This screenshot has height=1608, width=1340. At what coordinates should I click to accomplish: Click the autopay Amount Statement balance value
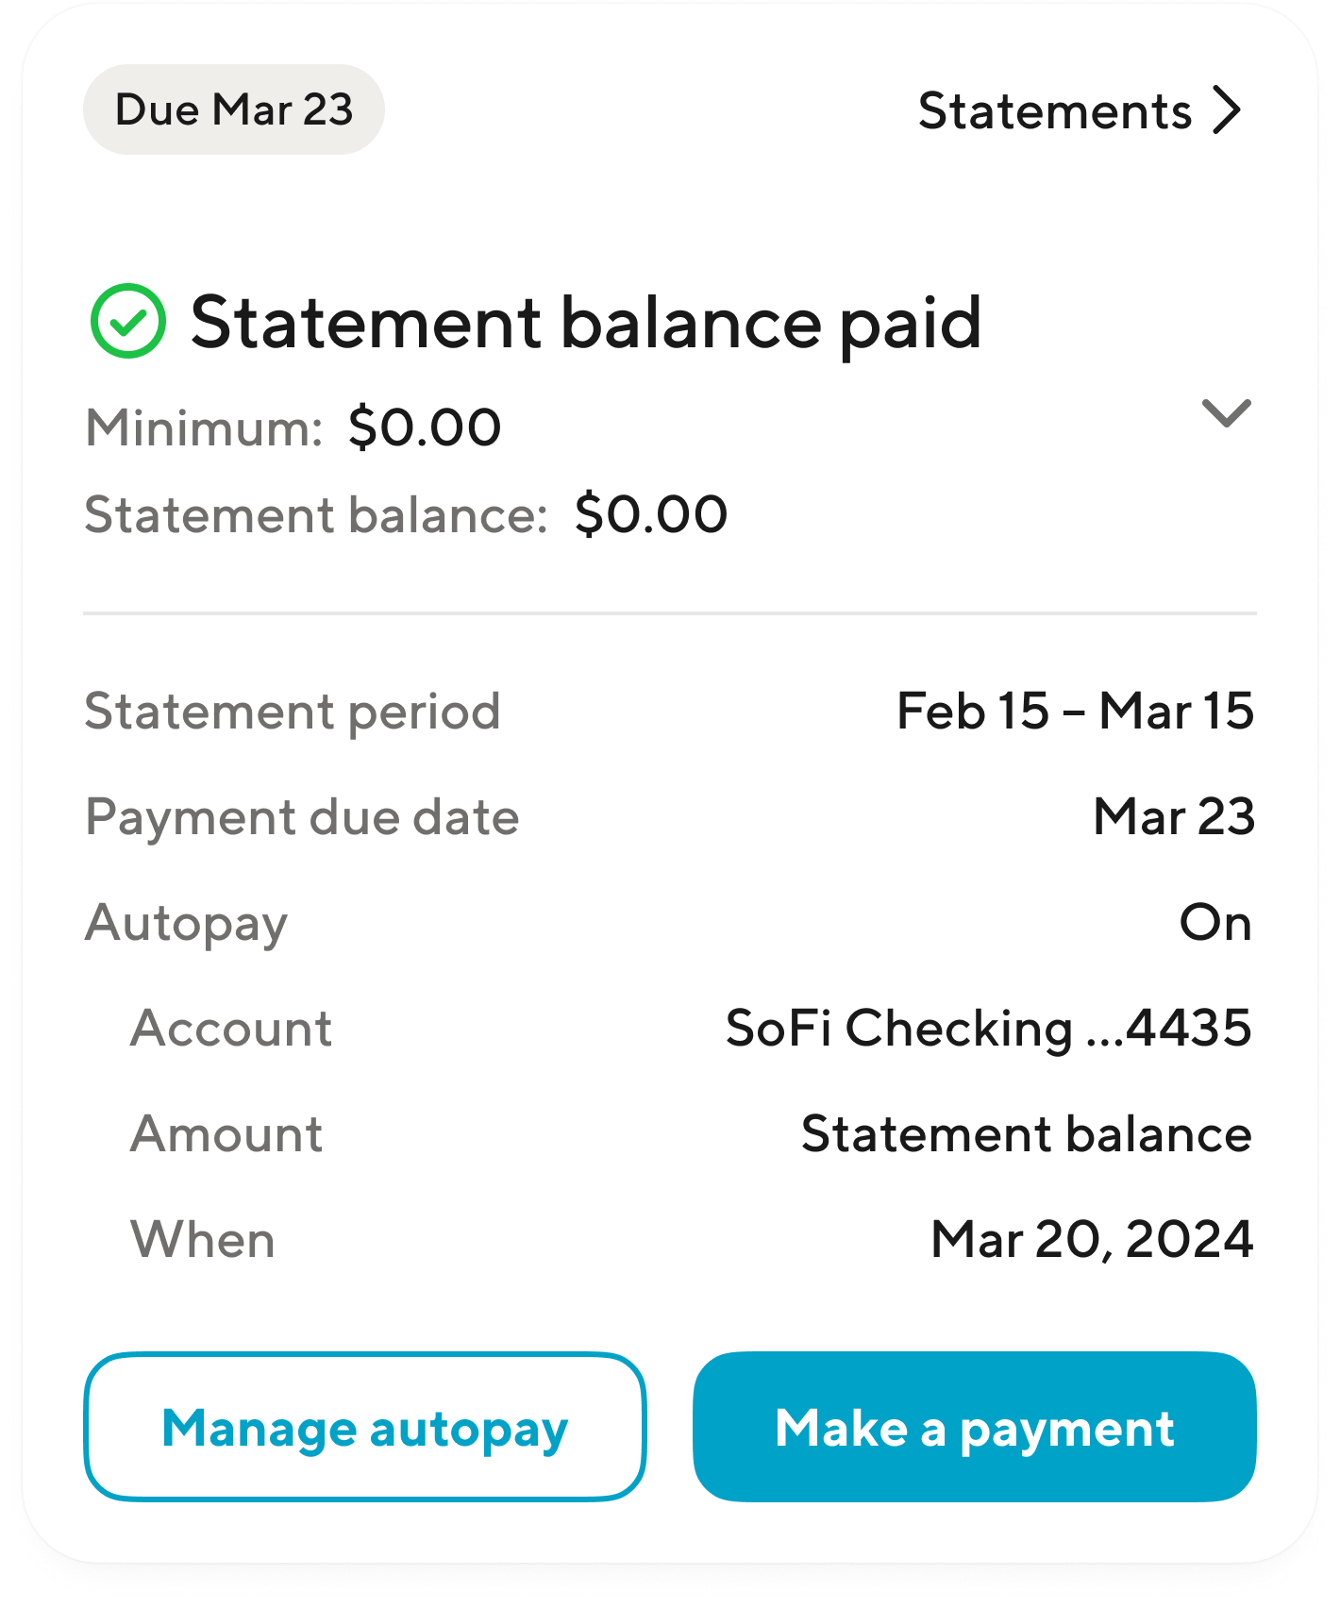[1026, 1133]
